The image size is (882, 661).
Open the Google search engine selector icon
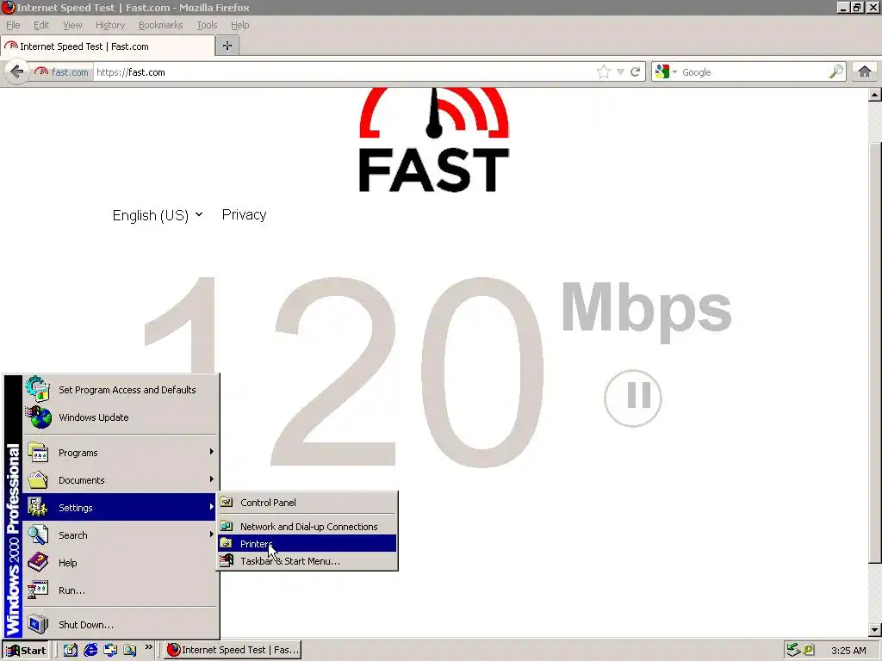point(666,72)
